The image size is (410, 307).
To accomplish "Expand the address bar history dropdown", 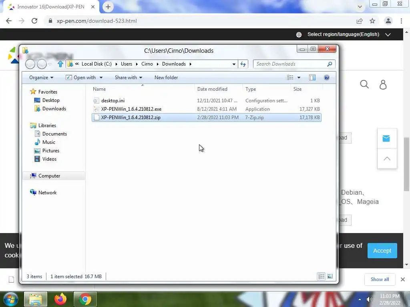I will (234, 64).
